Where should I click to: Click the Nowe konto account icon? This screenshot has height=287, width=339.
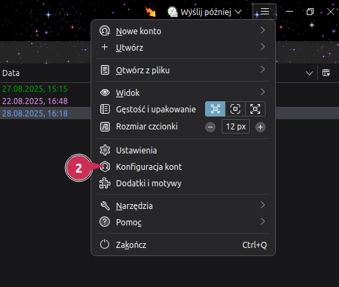click(x=105, y=31)
